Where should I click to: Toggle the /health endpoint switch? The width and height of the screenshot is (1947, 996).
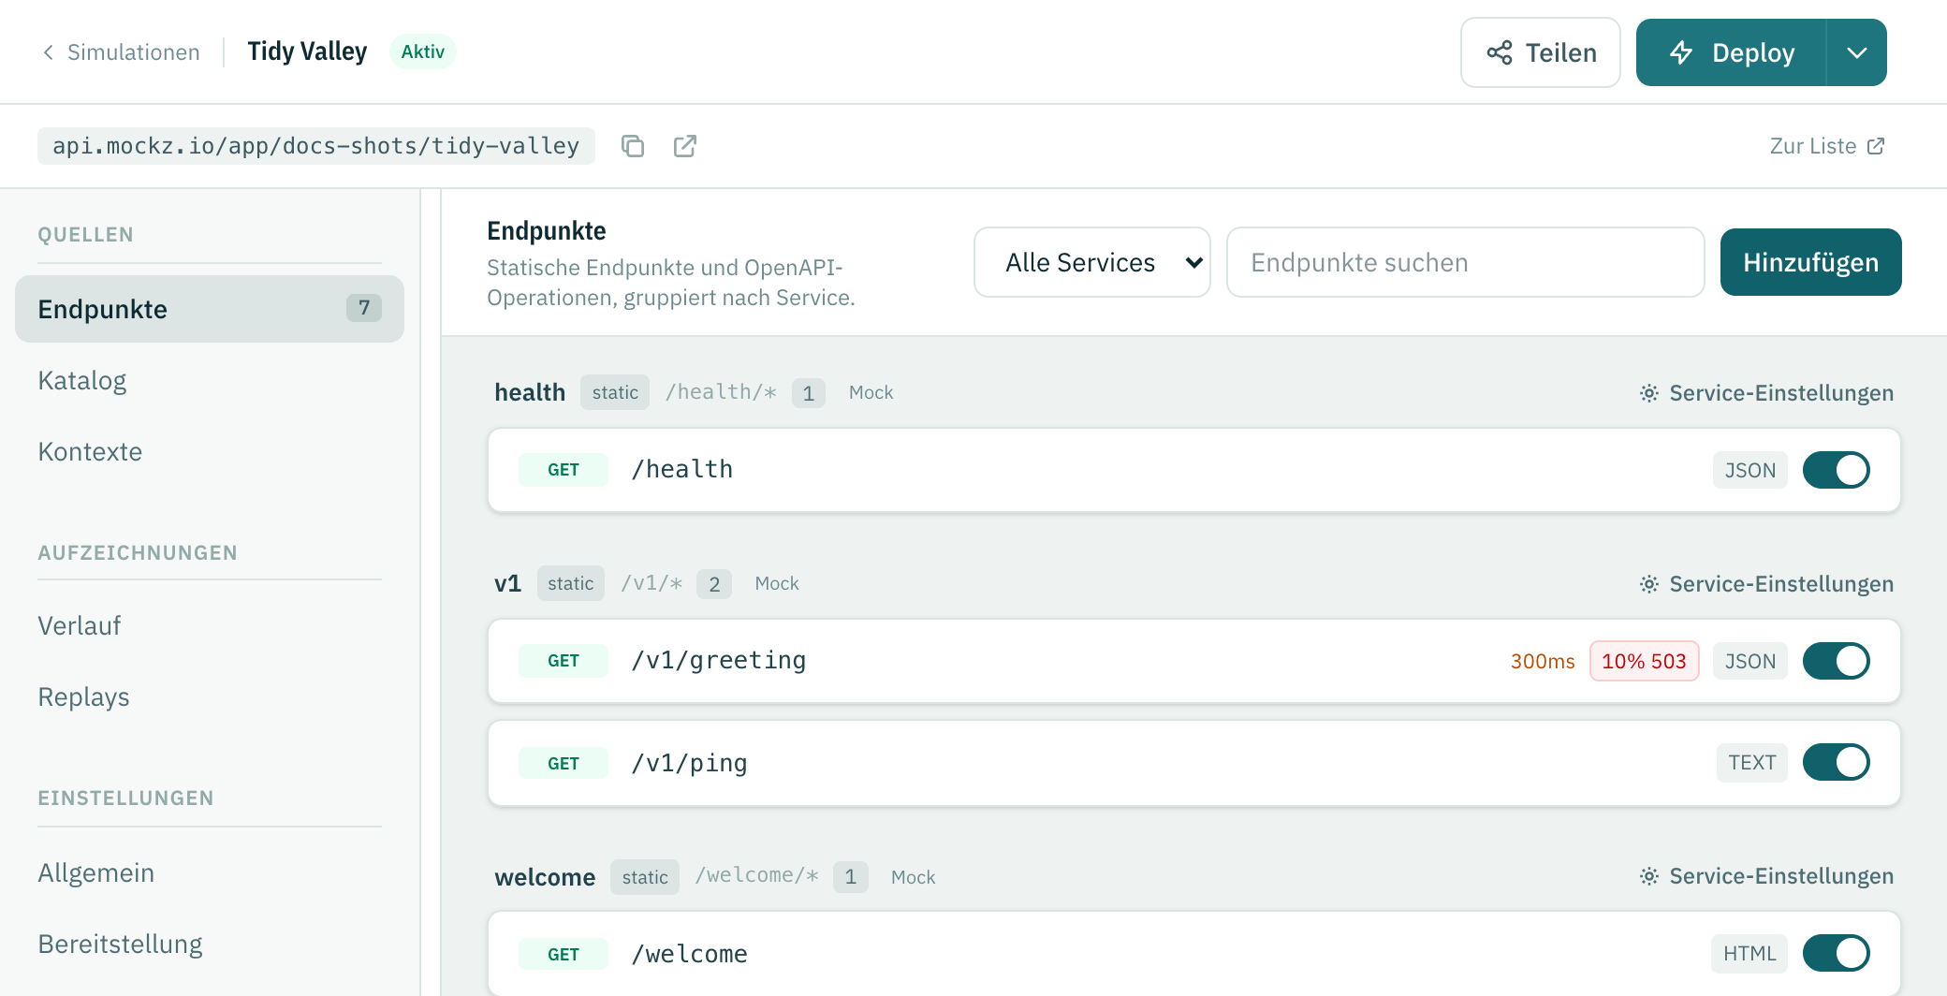(x=1837, y=470)
